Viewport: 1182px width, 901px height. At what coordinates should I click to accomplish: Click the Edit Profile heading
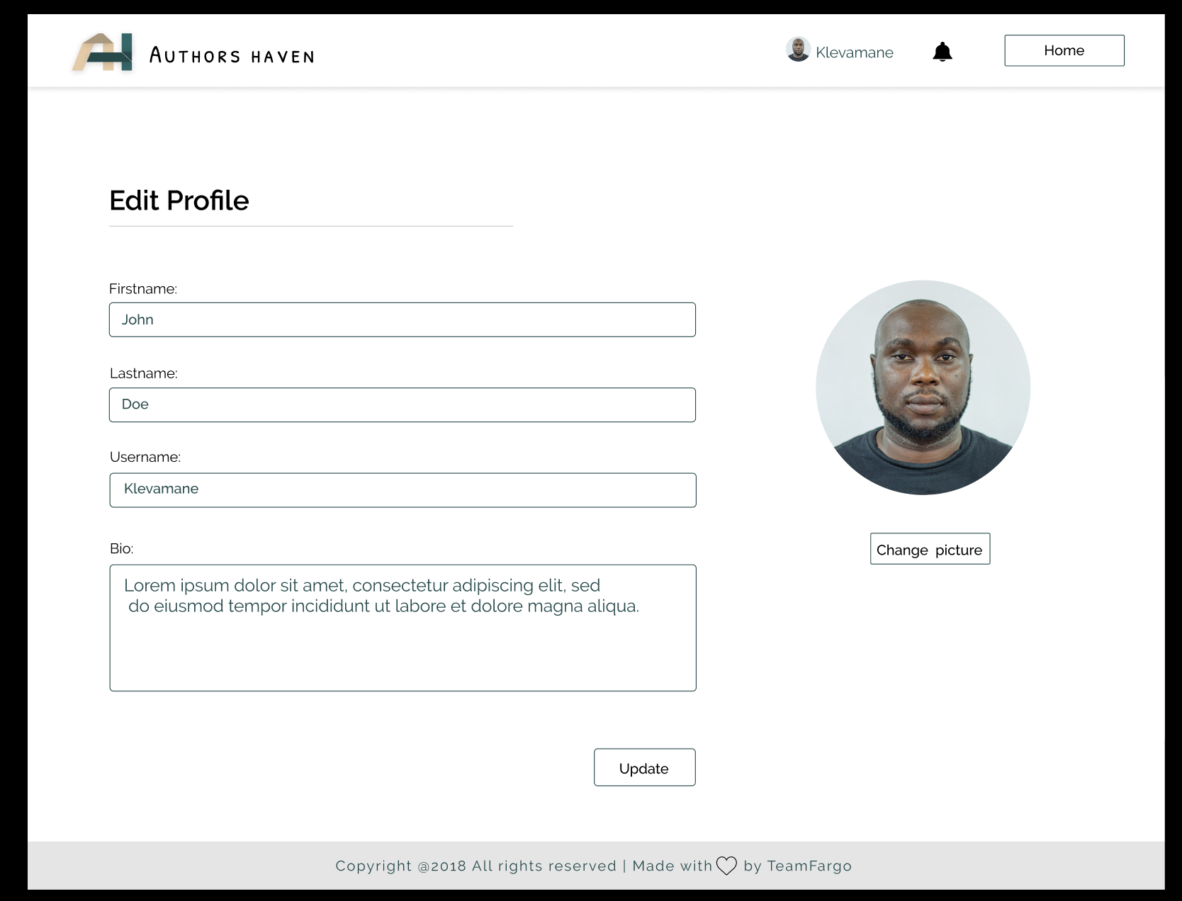click(x=178, y=200)
